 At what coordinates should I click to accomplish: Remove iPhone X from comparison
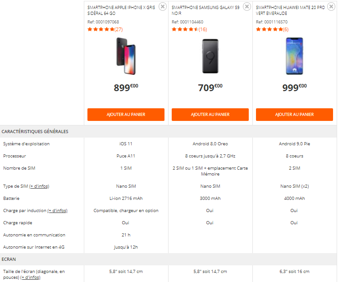pyautogui.click(x=163, y=6)
